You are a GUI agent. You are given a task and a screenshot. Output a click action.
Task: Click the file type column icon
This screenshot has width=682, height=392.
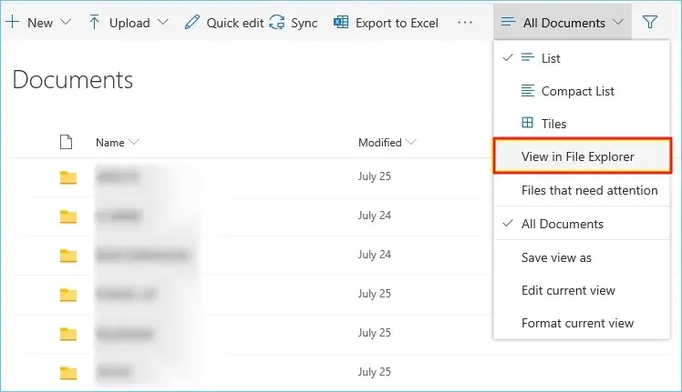[x=67, y=142]
